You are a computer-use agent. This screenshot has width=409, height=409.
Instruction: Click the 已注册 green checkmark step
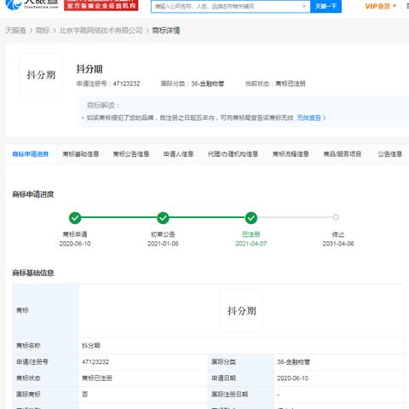point(251,218)
